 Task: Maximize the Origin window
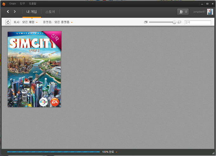coord(207,4)
